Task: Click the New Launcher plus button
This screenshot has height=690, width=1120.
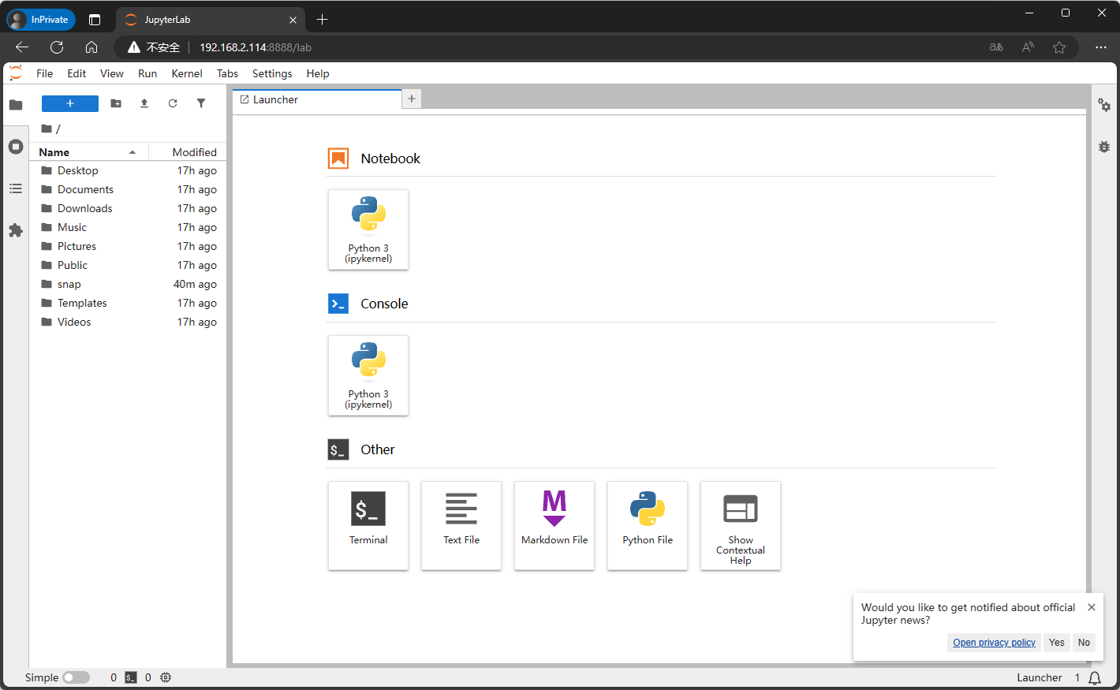Action: pyautogui.click(x=70, y=103)
